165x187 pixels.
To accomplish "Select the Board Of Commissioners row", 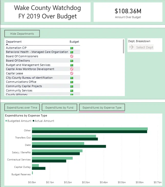I will (43, 56).
